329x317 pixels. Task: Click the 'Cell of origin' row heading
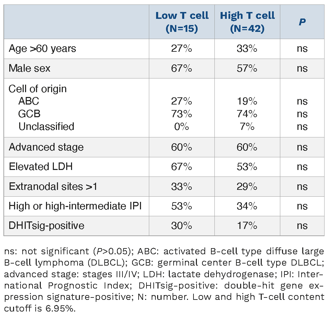38,89
